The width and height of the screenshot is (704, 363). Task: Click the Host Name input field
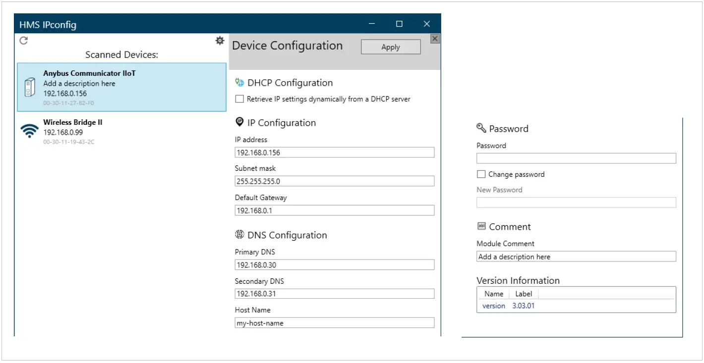coord(334,323)
